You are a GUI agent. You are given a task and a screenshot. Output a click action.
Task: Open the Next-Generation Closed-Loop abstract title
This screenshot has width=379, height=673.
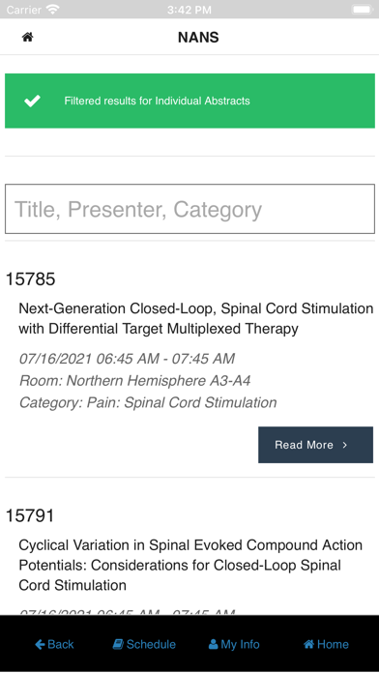point(195,318)
